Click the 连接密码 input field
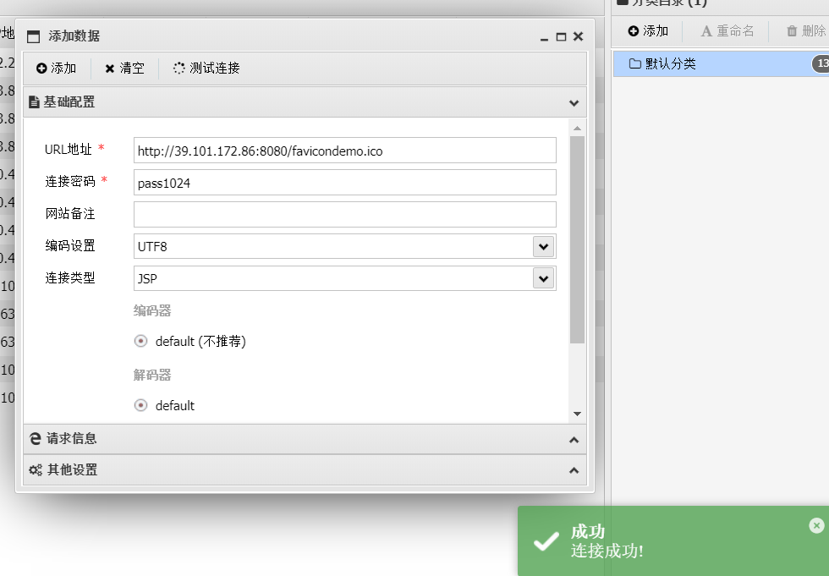Viewport: 829px width, 576px height. (345, 183)
